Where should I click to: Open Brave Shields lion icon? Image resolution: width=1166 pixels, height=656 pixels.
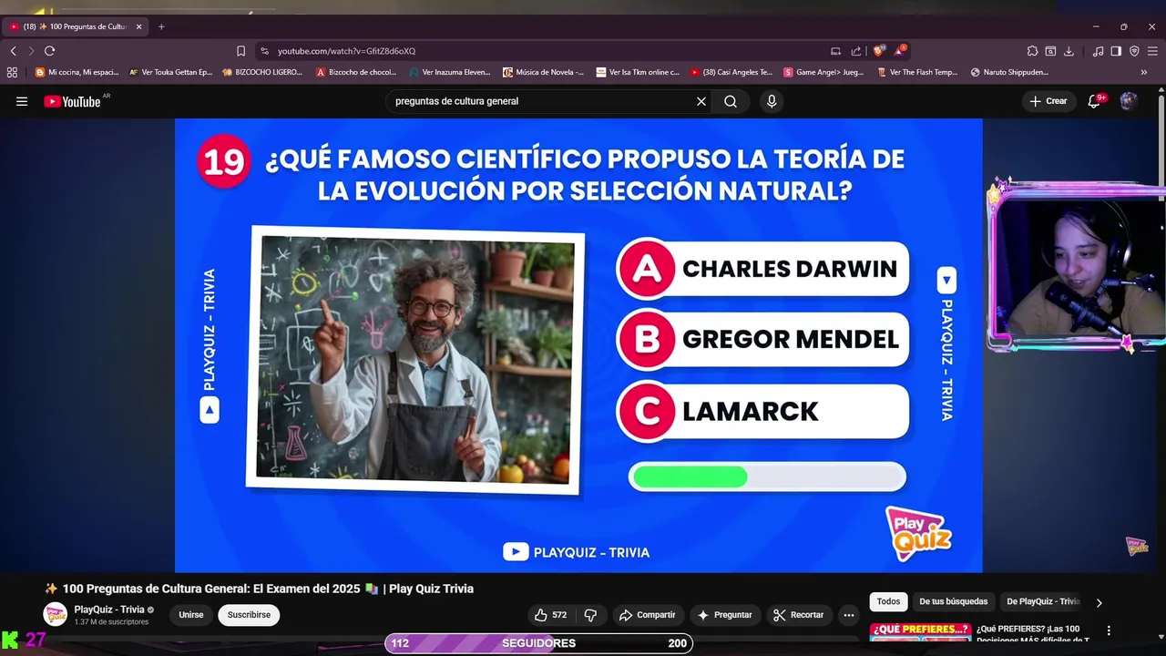point(879,51)
